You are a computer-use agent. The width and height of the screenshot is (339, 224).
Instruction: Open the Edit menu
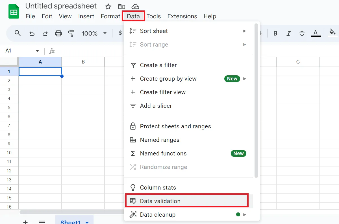click(47, 16)
